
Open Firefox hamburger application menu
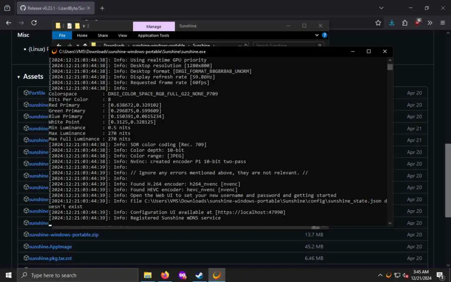click(443, 23)
